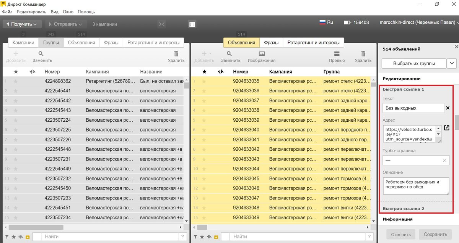Click the star filter icon below ads table

point(202,237)
